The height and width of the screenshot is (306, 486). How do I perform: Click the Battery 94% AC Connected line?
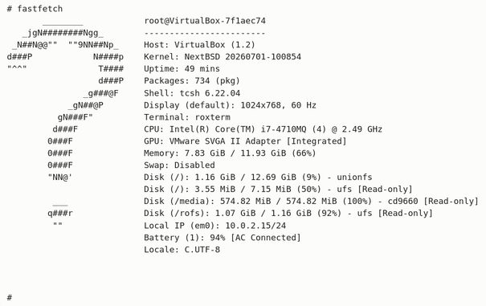[x=223, y=238]
